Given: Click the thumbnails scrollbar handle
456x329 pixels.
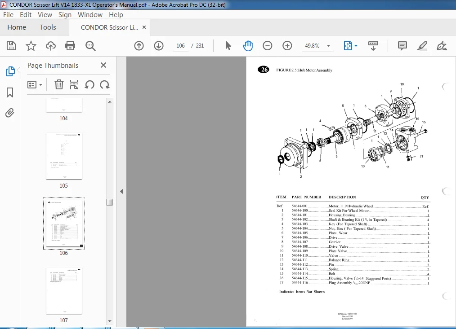Looking at the screenshot, I should pos(110,202).
